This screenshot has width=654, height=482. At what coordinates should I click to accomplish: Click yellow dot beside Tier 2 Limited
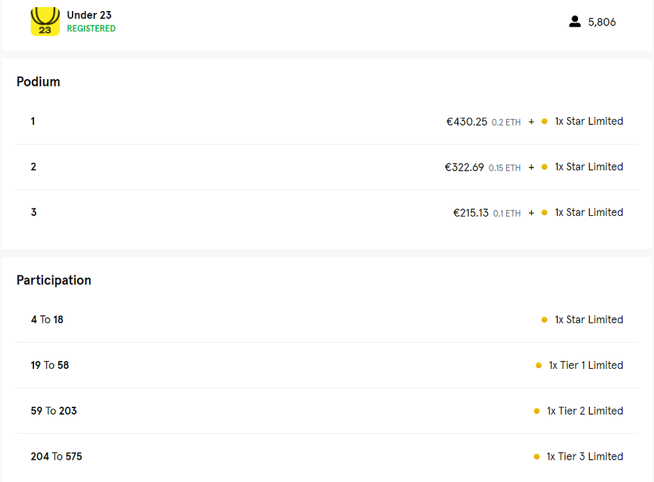(x=537, y=411)
